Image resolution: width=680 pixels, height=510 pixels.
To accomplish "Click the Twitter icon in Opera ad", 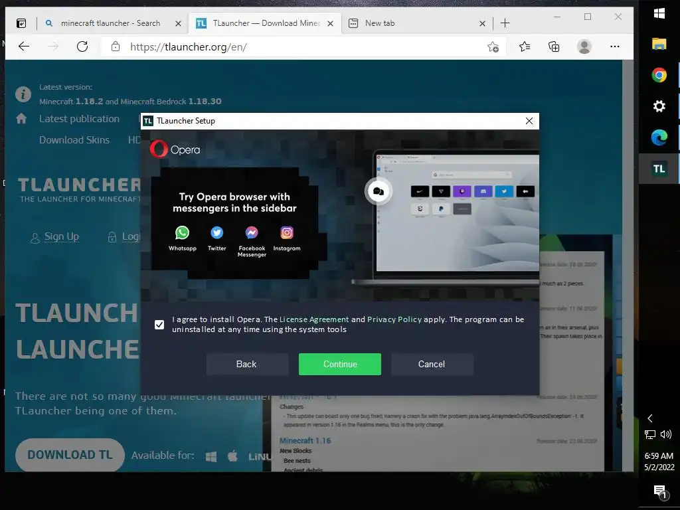I will pos(217,233).
